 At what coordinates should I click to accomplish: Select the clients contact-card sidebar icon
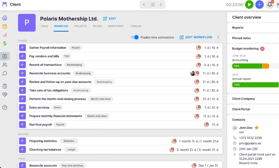(x=5, y=56)
